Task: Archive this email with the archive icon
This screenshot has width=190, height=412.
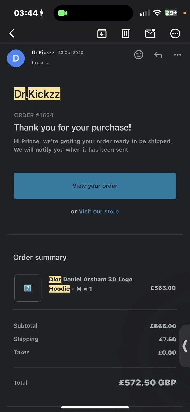Action: (102, 33)
